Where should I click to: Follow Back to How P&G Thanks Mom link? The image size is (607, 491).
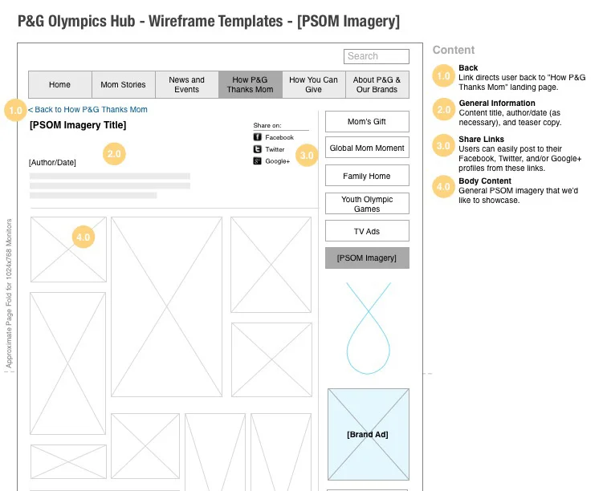click(88, 109)
